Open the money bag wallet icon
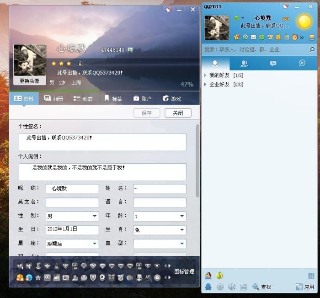320x298 pixels. 278,37
